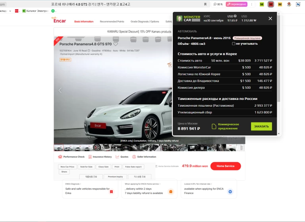Show the USD rate help tooltip icon

(x=235, y=16)
